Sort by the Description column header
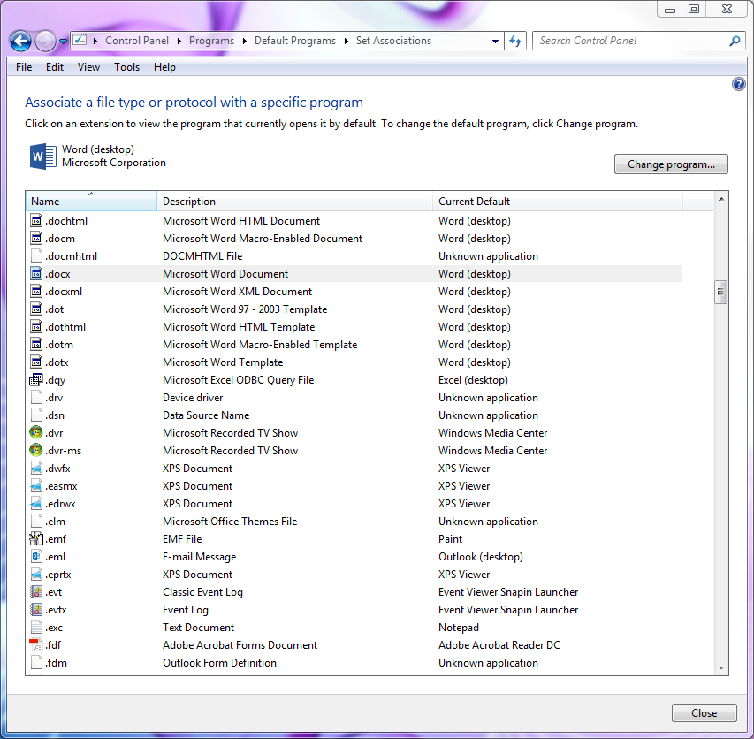Viewport: 754px width, 739px height. click(x=294, y=202)
